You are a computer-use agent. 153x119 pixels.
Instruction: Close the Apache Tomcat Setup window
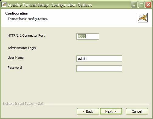[x=148, y=5]
